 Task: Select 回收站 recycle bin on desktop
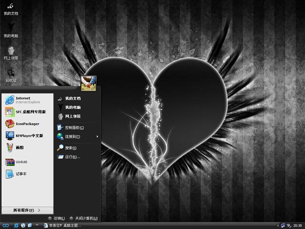click(x=11, y=75)
